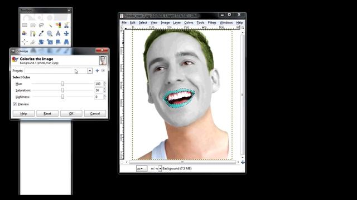Toggle Quick Mask at canvas bottom-left corner

tap(122, 162)
